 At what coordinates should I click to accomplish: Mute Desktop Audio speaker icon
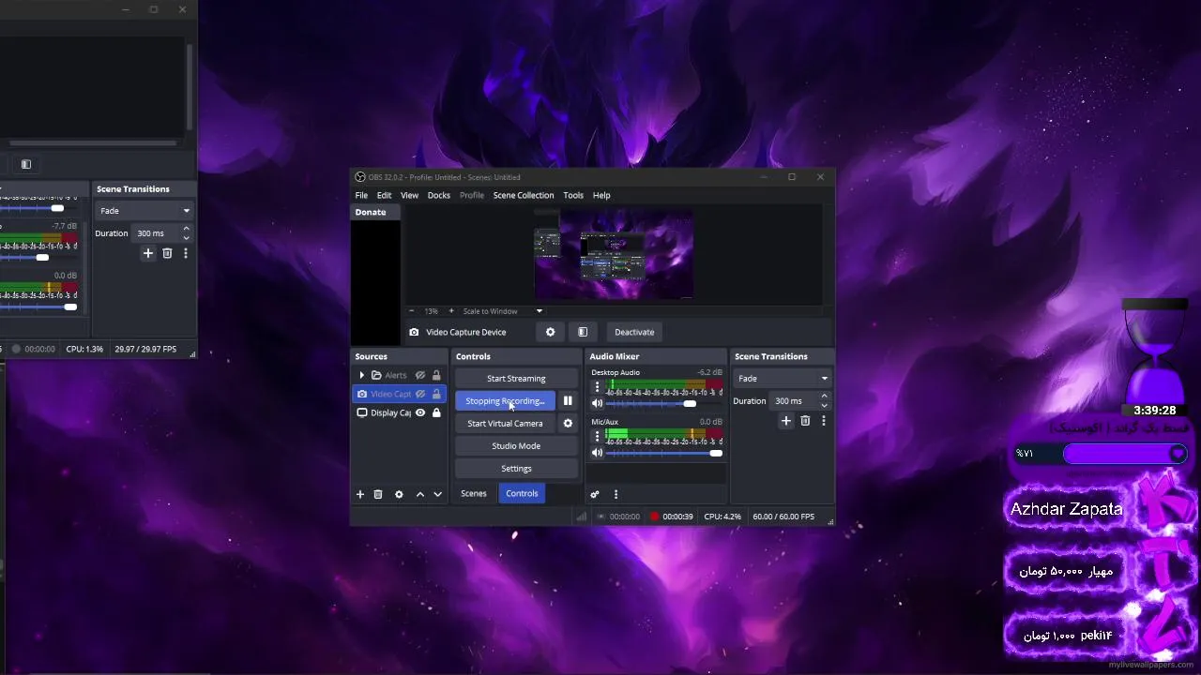coord(597,403)
